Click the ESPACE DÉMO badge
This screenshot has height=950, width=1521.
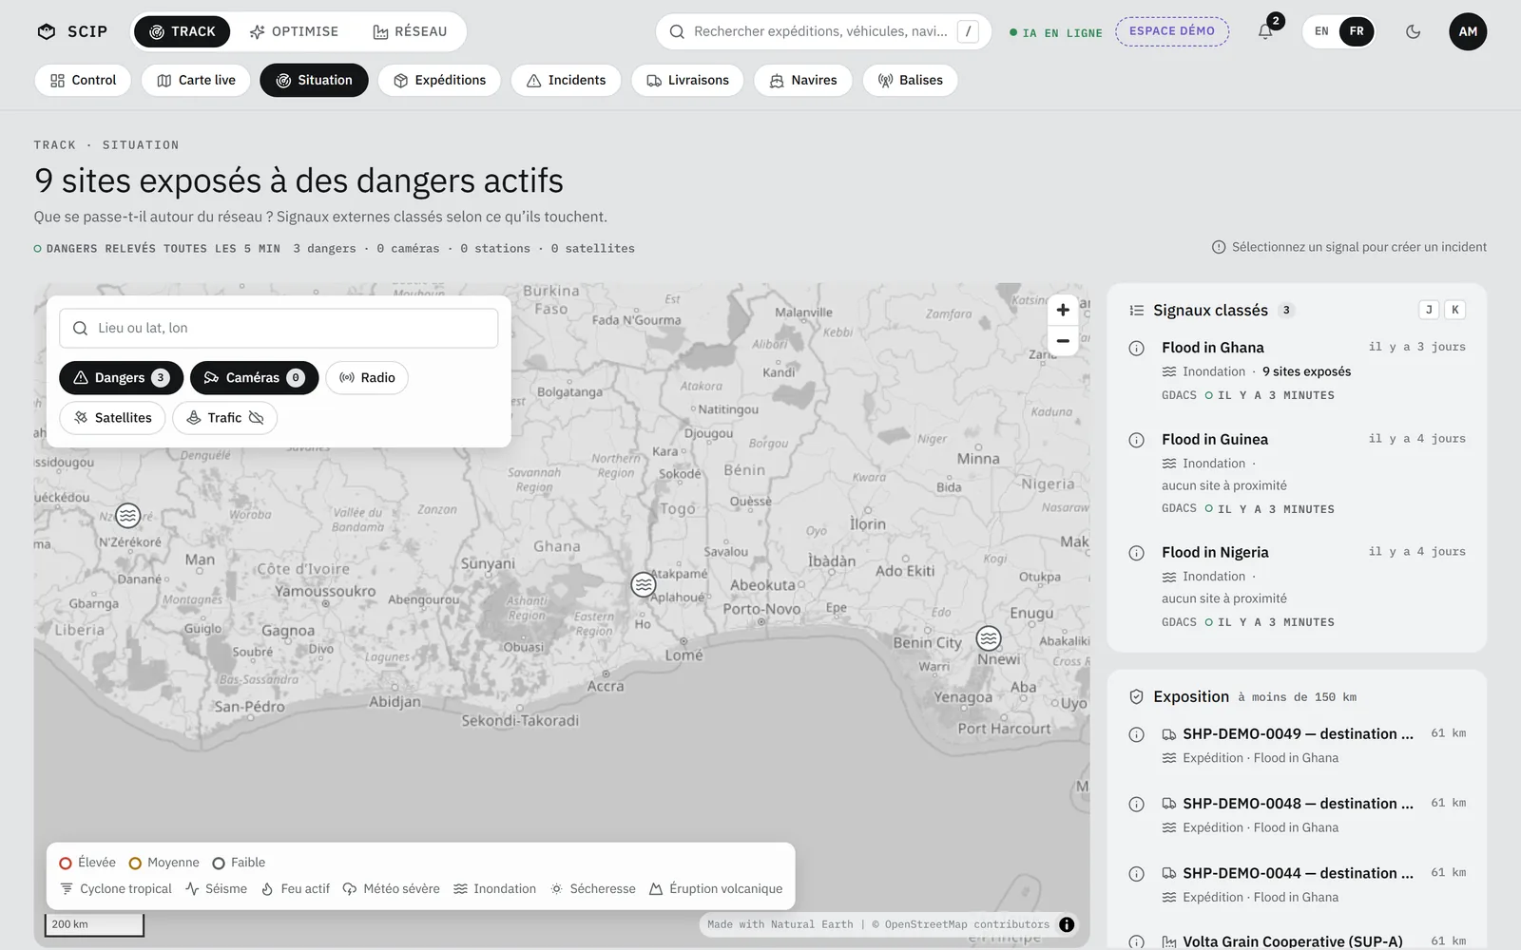1172,31
